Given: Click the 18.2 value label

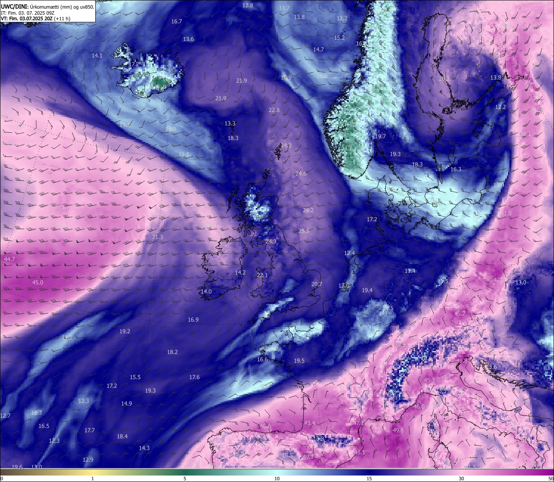Looking at the screenshot, I should [x=172, y=352].
